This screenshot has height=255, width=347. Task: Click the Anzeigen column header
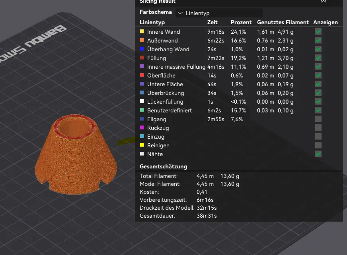326,22
